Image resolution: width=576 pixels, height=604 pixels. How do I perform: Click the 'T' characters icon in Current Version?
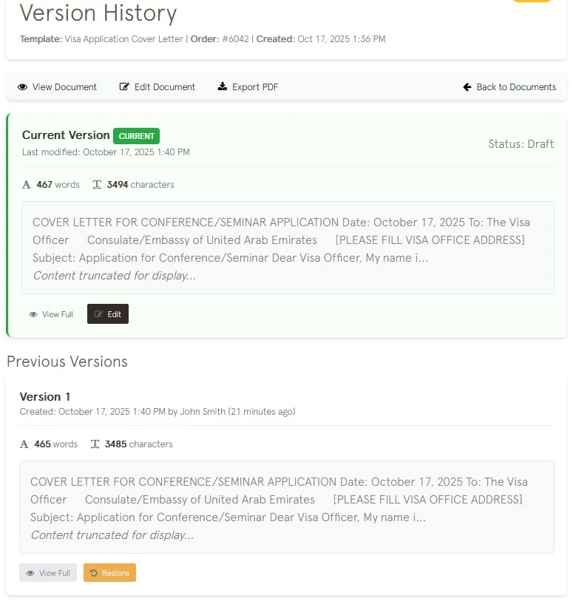[96, 184]
